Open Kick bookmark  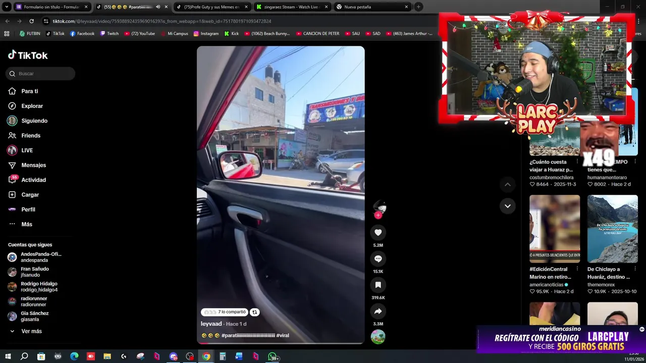click(x=232, y=33)
